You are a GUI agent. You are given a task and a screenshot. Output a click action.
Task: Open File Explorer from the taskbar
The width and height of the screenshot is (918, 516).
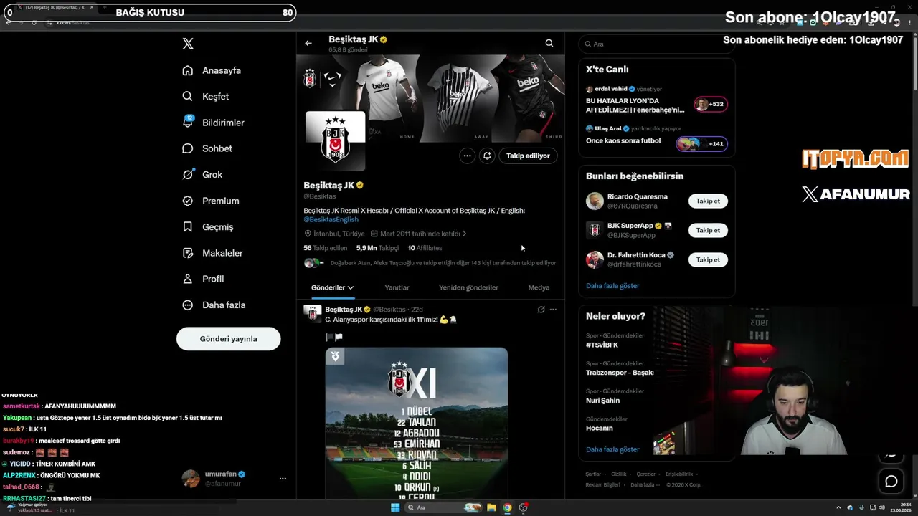(491, 507)
